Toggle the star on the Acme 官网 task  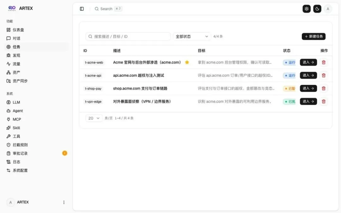pyautogui.click(x=187, y=62)
